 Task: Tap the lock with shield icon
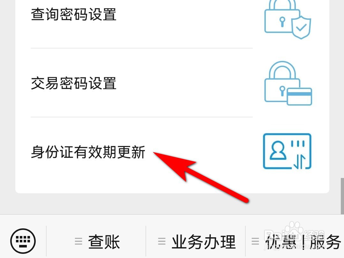288,19
